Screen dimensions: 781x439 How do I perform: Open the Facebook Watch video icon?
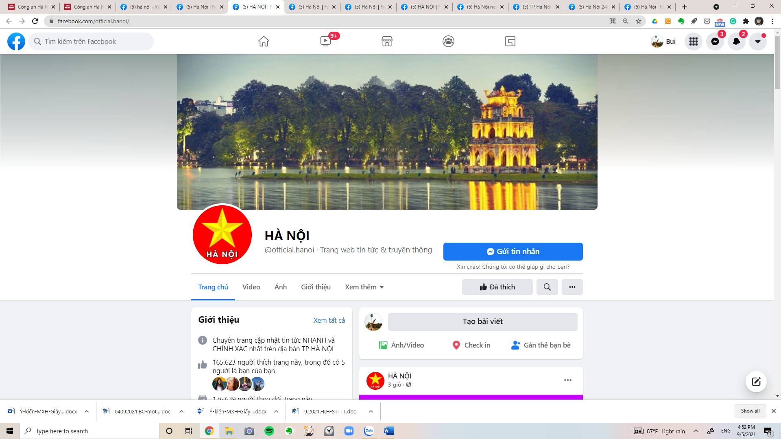(325, 41)
